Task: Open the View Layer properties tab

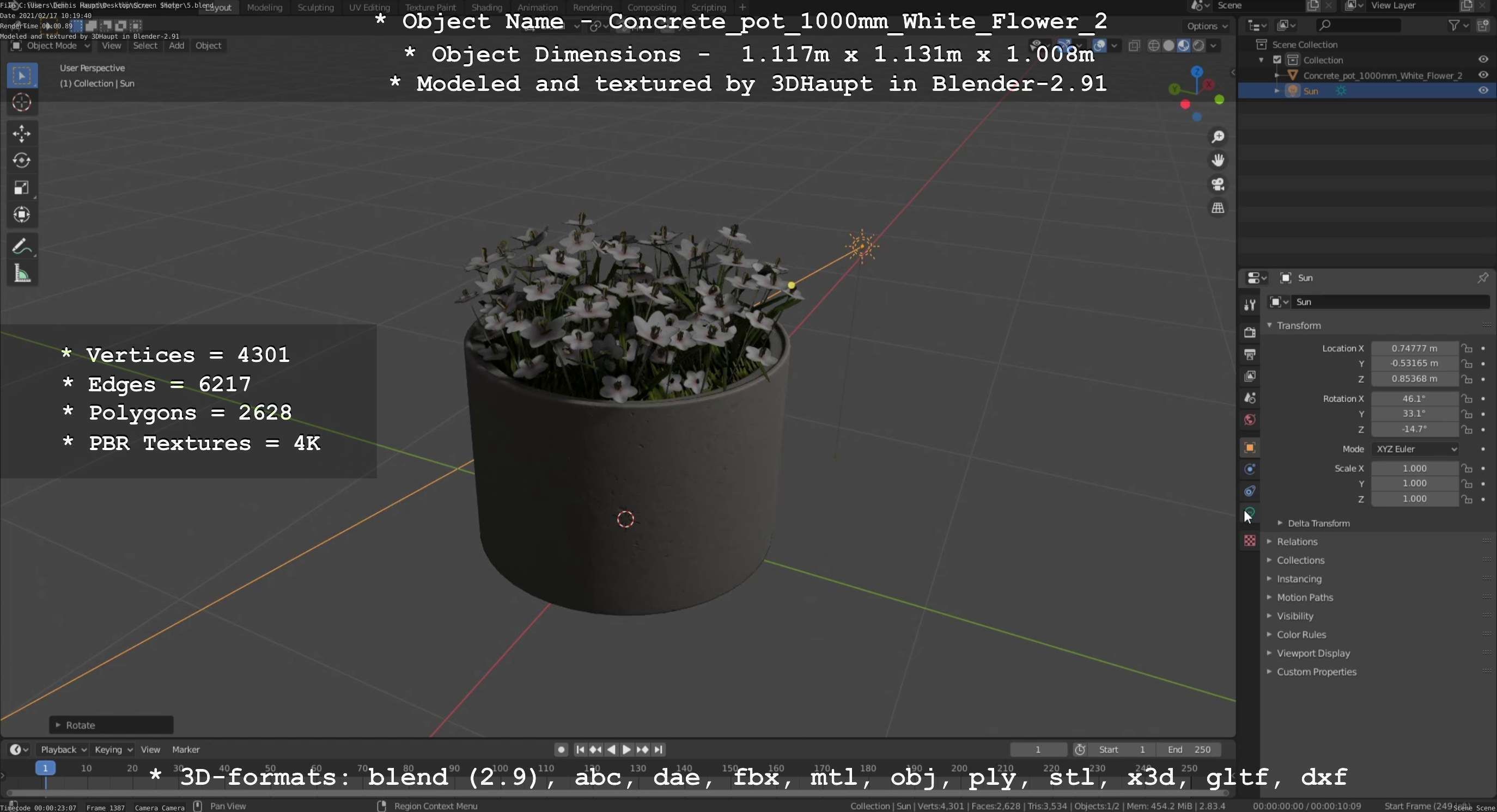Action: (x=1250, y=377)
